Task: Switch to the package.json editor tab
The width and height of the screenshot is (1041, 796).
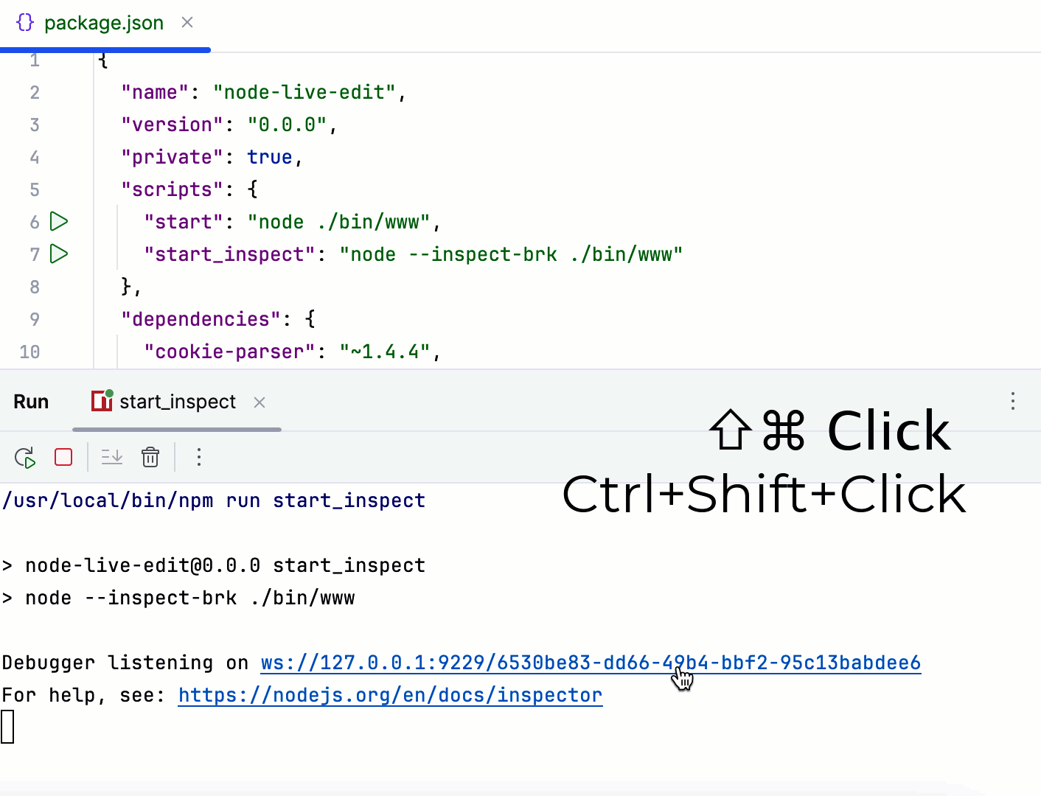Action: (x=103, y=23)
